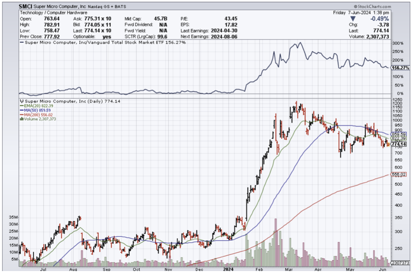The height and width of the screenshot is (277, 414).
Task: Click the 2307373 volume axis label
Action: point(400,262)
